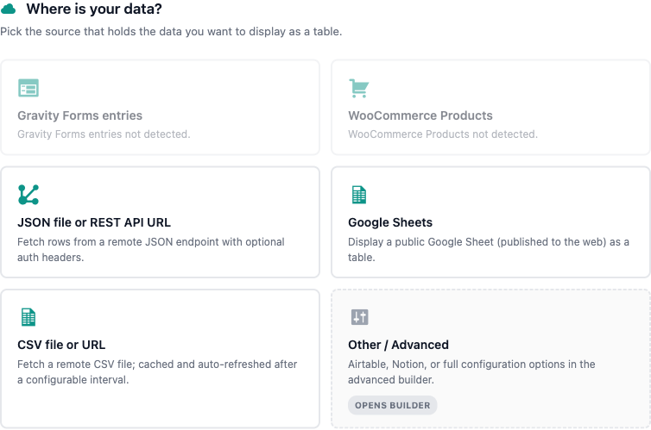Click the WooCommerce shopping cart icon

point(358,88)
